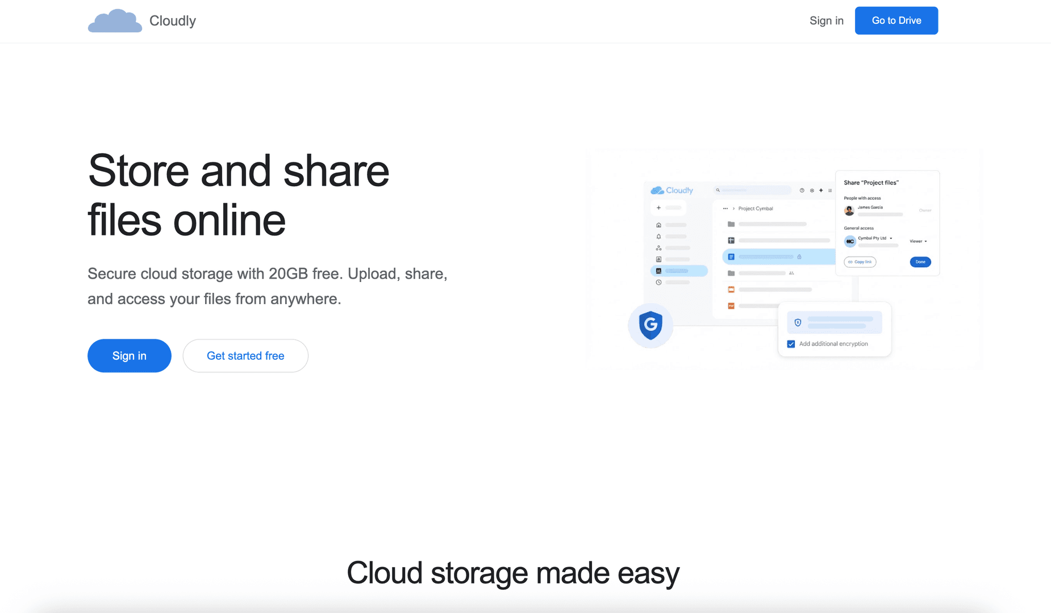Uncheck Add additional encryption
Viewport: 1051px width, 613px height.
791,344
